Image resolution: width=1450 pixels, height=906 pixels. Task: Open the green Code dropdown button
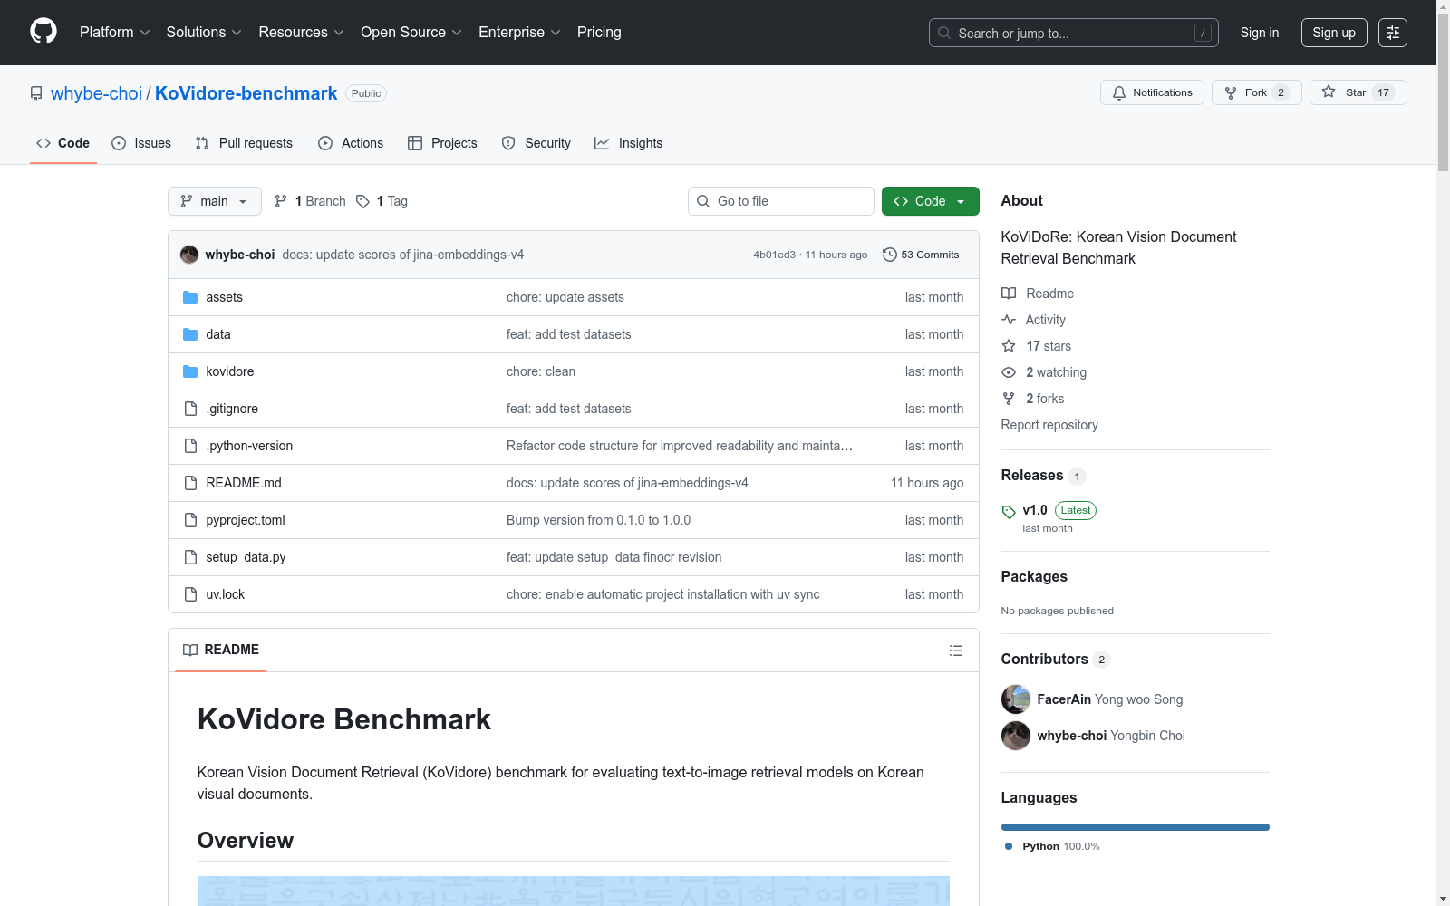[x=930, y=201]
